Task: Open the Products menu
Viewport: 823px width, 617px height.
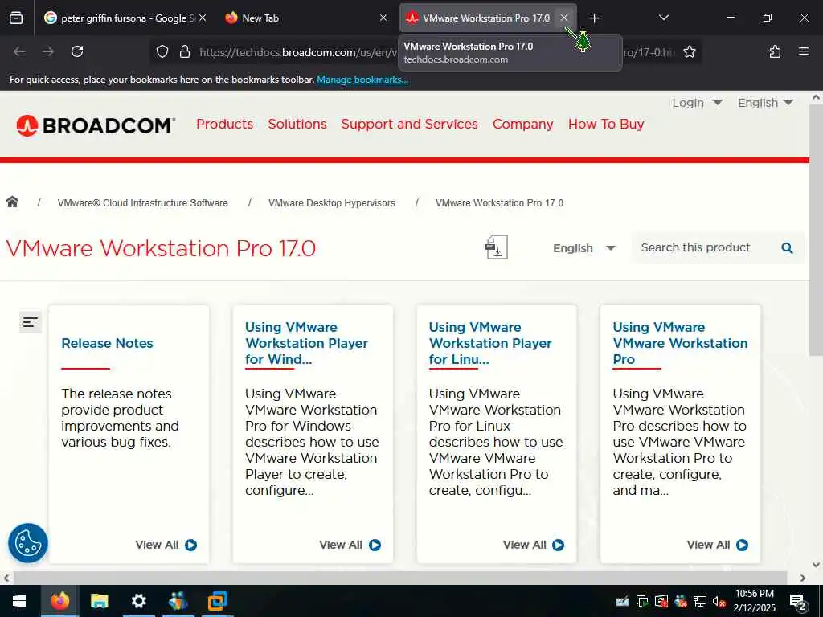Action: (x=225, y=125)
